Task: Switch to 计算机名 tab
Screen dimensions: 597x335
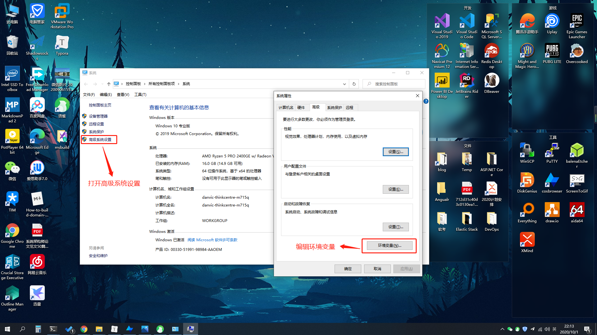Action: [x=286, y=107]
